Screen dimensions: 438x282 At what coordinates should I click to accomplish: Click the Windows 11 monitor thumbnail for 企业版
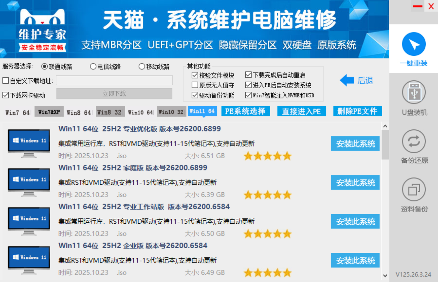tap(29, 260)
